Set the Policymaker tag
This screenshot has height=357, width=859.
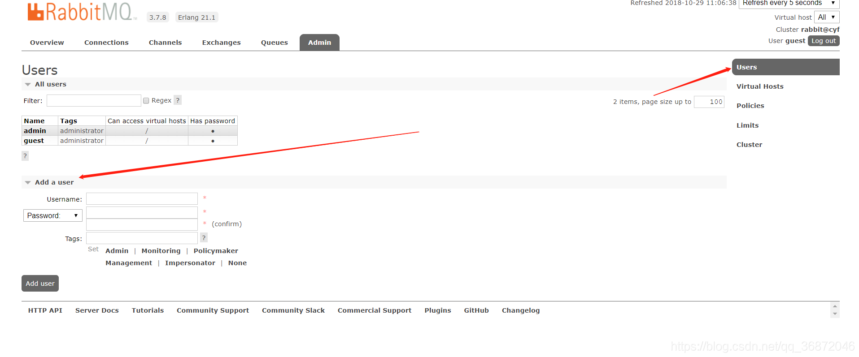pos(216,251)
